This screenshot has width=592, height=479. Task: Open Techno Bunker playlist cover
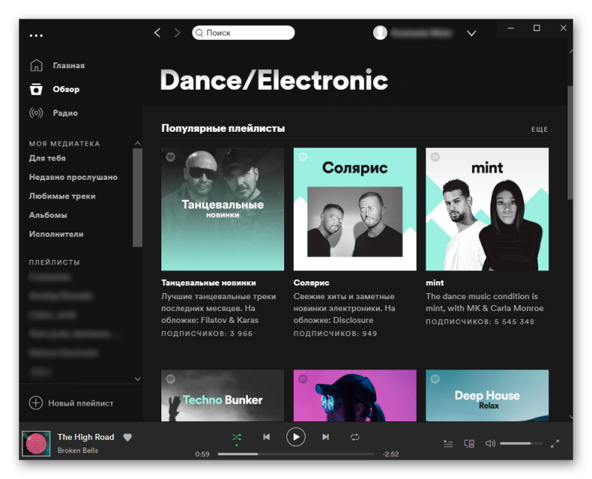pyautogui.click(x=223, y=395)
